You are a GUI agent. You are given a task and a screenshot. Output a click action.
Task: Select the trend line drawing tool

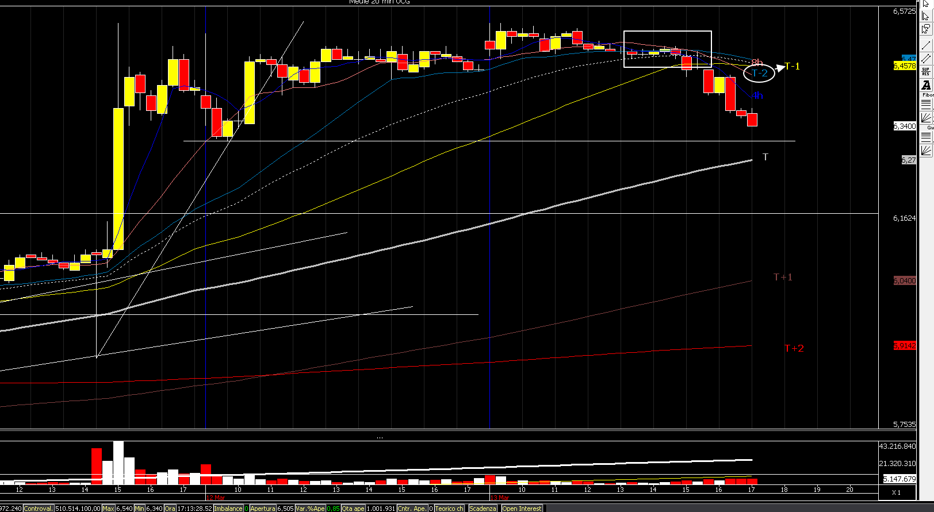[925, 44]
